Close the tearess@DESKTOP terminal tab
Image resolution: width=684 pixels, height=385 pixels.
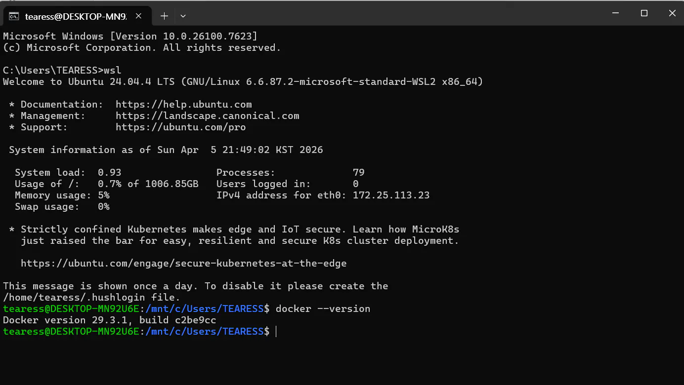click(x=138, y=16)
